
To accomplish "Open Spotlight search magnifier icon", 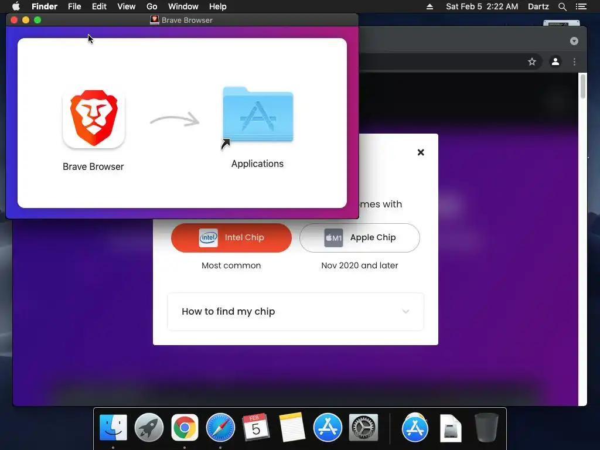I will [562, 6].
